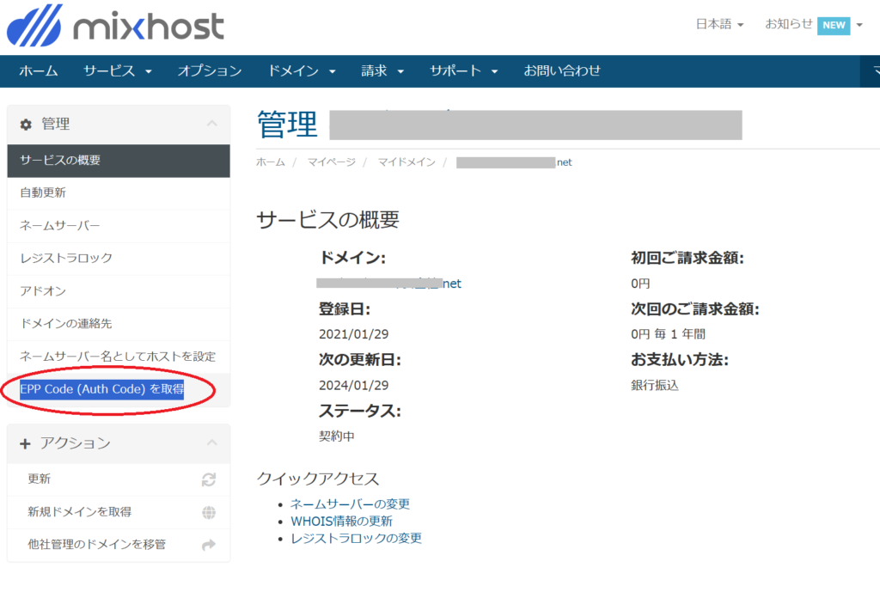Select EPP Code (Auth Code) を取得
Image resolution: width=880 pixels, height=598 pixels.
[x=101, y=389]
